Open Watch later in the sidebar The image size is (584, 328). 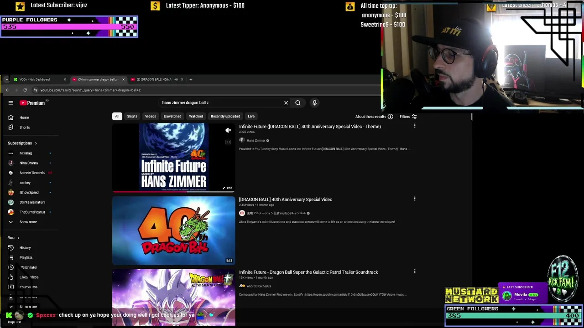tap(29, 267)
